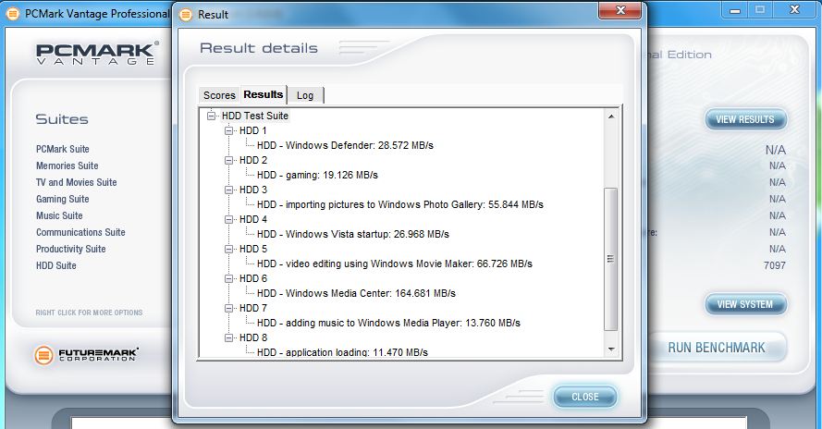Select 'HDD - Windows Defender: 28.572 MB/s' row
This screenshot has width=822, height=429.
click(345, 146)
